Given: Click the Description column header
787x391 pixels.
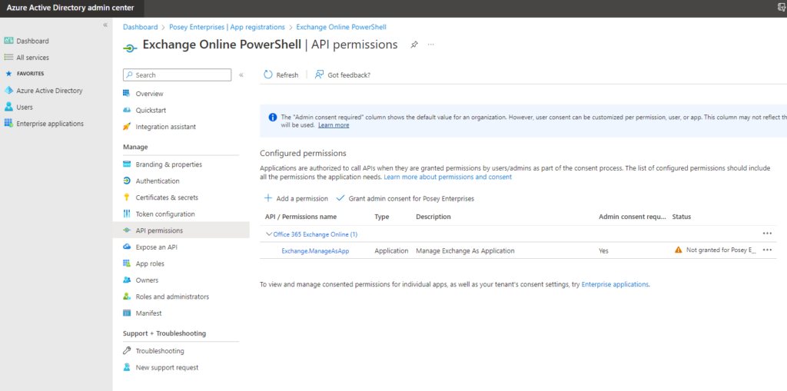Looking at the screenshot, I should [433, 217].
